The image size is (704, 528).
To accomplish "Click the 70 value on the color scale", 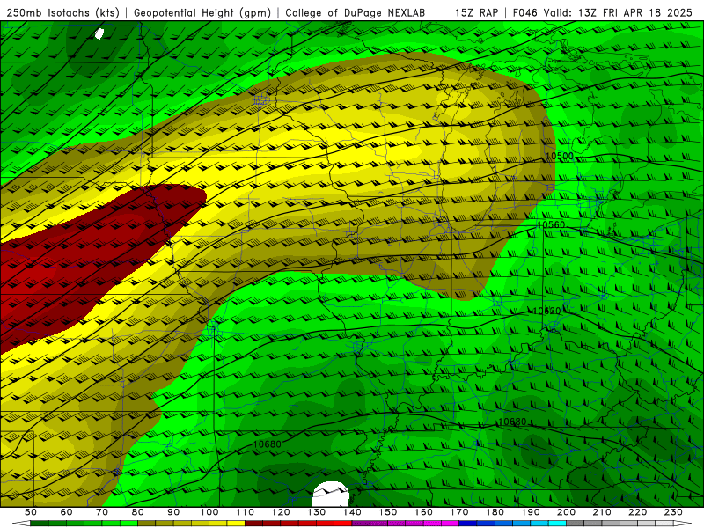I will coord(102,512).
